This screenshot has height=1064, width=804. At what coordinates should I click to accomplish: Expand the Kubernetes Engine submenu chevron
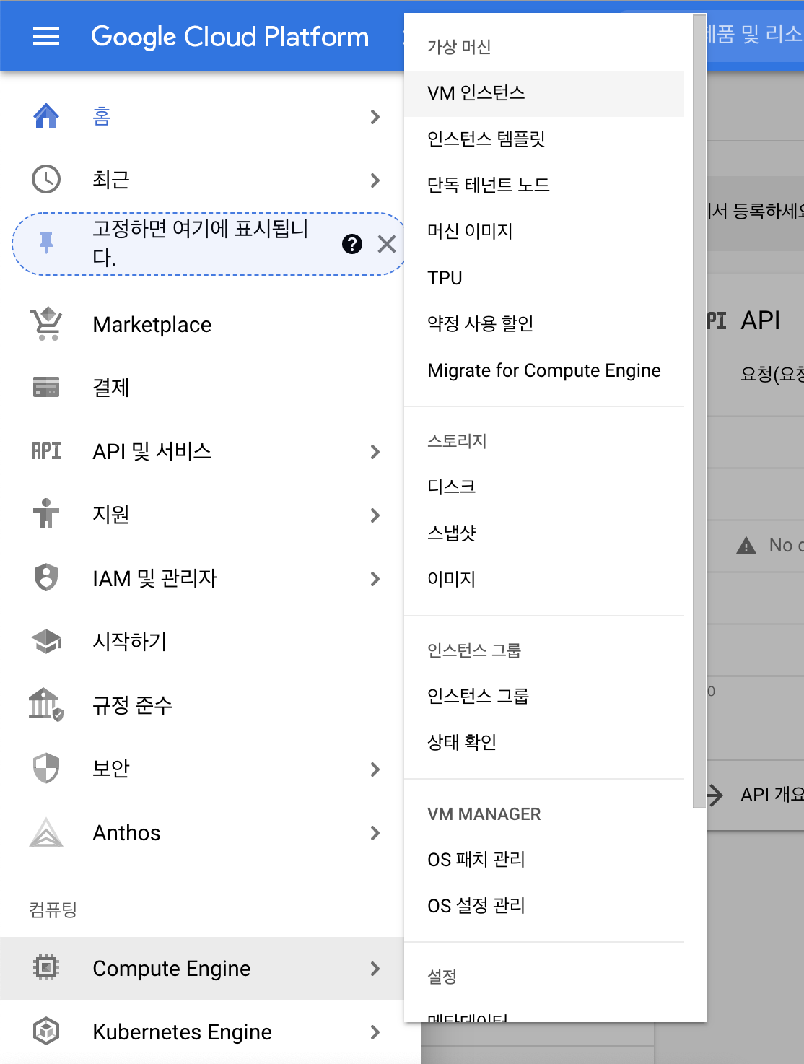pos(375,1032)
